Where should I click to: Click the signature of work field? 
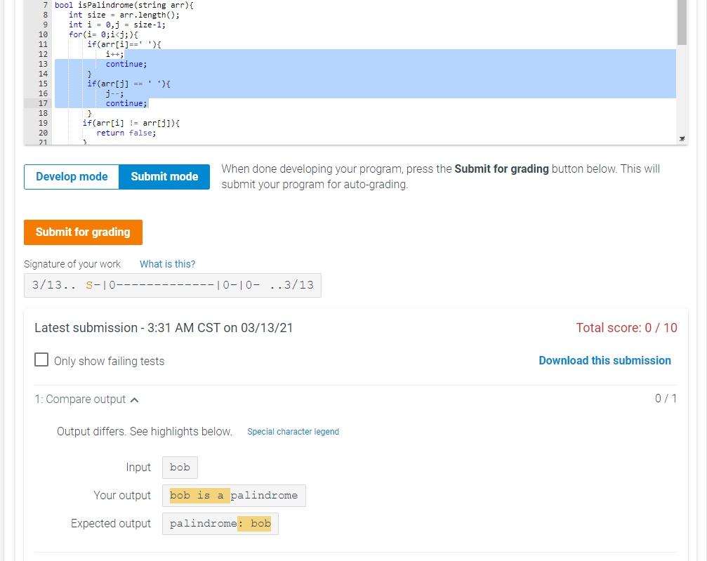click(x=172, y=285)
